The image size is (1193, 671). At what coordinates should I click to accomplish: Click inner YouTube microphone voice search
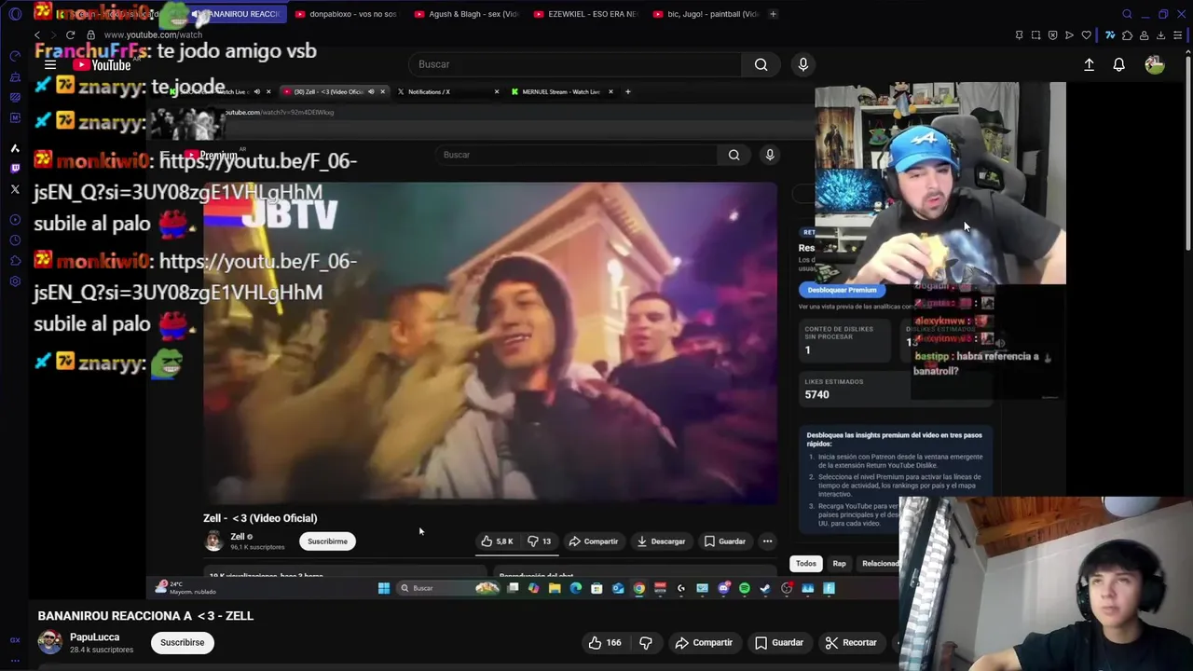770,155
